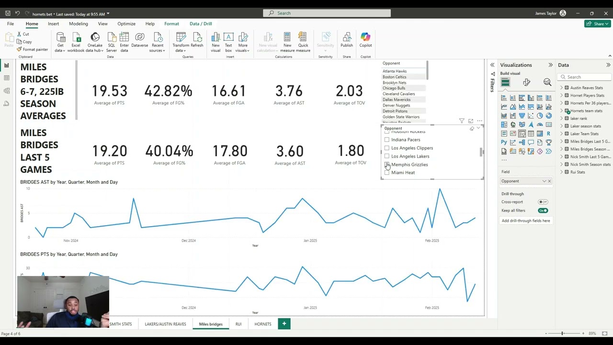Expand the Austin Reaves Stats table
Screen dimensions: 613x345
click(561, 88)
